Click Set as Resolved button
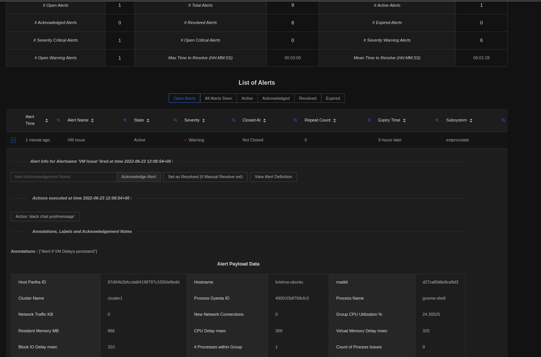This screenshot has width=541, height=357. tap(205, 177)
